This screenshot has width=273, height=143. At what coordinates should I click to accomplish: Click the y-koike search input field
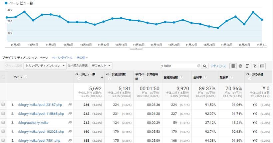(178, 66)
